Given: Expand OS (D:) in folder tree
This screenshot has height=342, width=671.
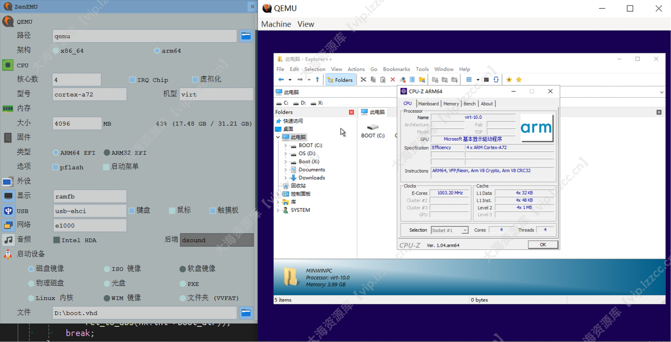Looking at the screenshot, I should [x=285, y=153].
